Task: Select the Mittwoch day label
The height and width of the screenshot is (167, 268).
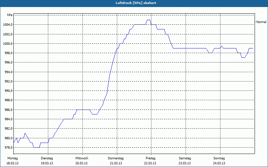Action: tap(82, 158)
